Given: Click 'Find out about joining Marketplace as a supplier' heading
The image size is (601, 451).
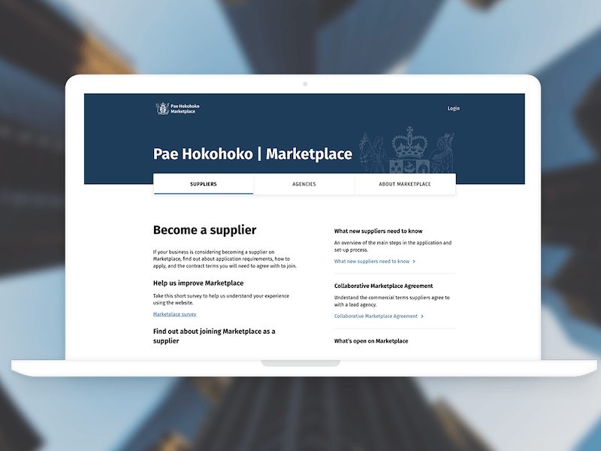Looking at the screenshot, I should (214, 336).
